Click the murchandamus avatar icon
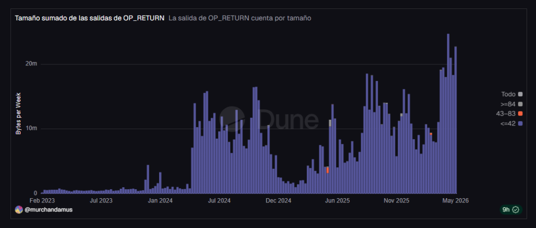 pyautogui.click(x=19, y=210)
